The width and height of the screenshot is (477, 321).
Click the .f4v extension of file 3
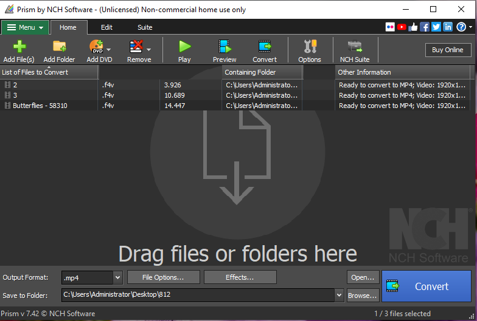point(108,95)
